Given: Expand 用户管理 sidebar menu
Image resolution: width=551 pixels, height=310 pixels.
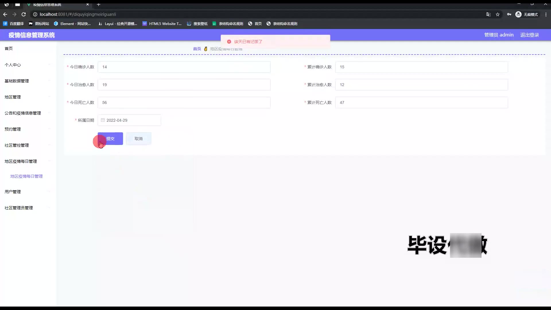Looking at the screenshot, I should click(13, 192).
